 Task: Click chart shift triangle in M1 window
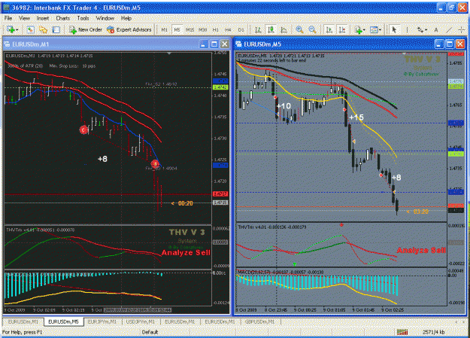(x=169, y=53)
